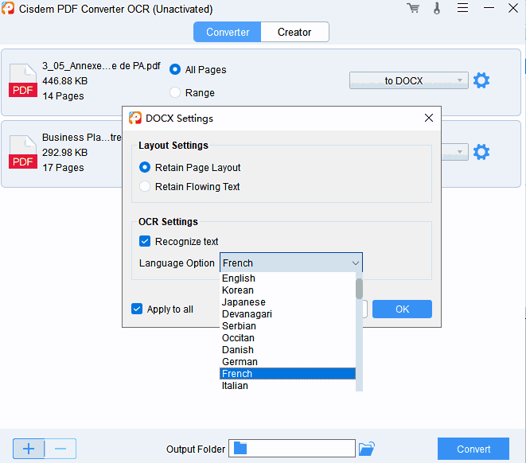
Task: Click the Cisdem app logo in title bar
Action: click(x=8, y=8)
